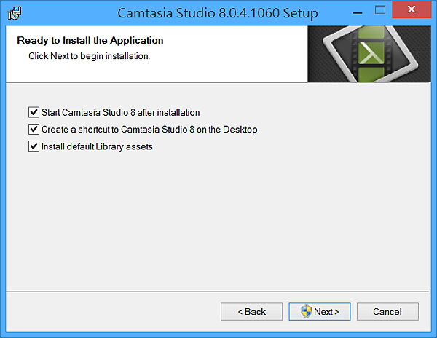Disable Install default Library assets option
437x338 pixels.
point(34,146)
